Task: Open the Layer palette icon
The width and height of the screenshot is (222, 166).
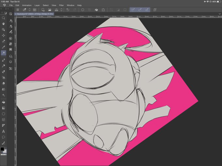Action: (11, 62)
